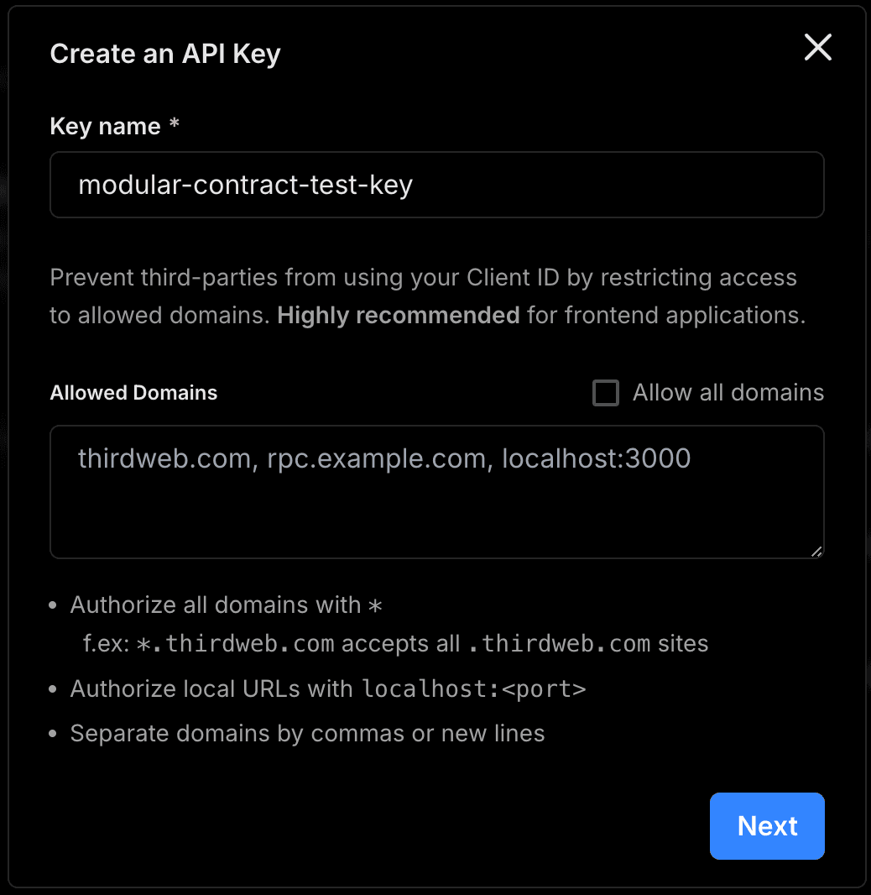Tick the Allow all domains checkbox
Screen dimensions: 871x895
(x=605, y=393)
